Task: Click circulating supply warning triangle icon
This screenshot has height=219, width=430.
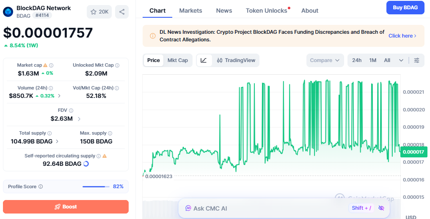Action: [x=105, y=156]
